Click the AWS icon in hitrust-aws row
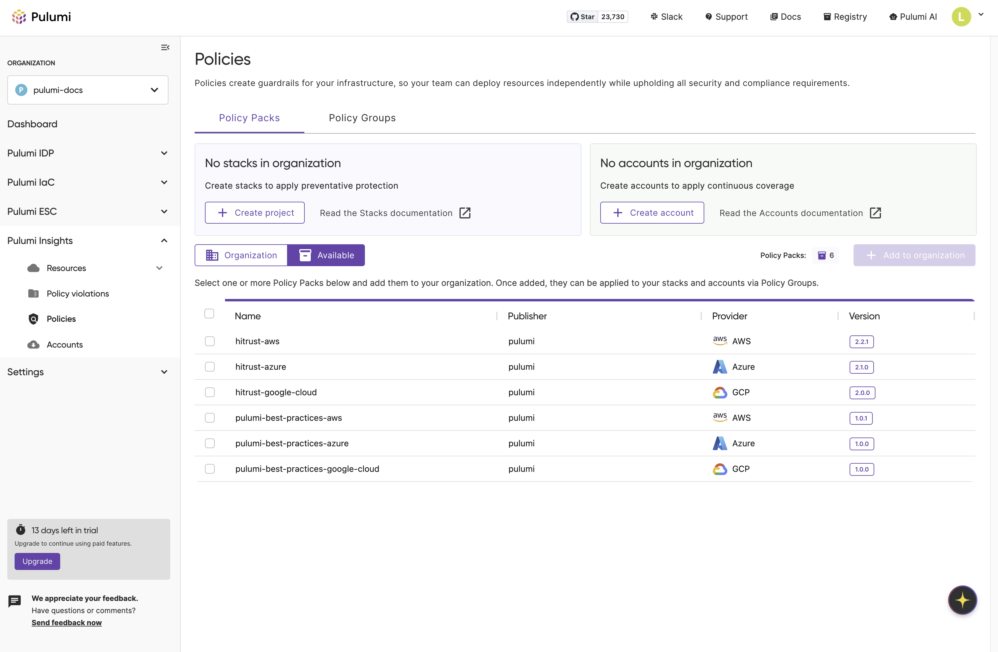This screenshot has width=998, height=652. [x=720, y=341]
